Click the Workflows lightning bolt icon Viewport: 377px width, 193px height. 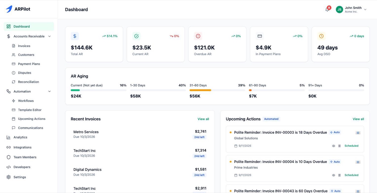(13, 101)
